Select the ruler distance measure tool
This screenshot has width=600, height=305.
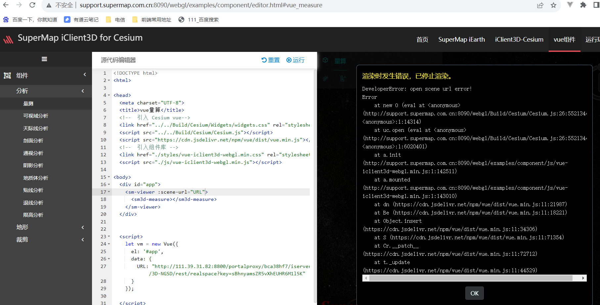coord(326,78)
